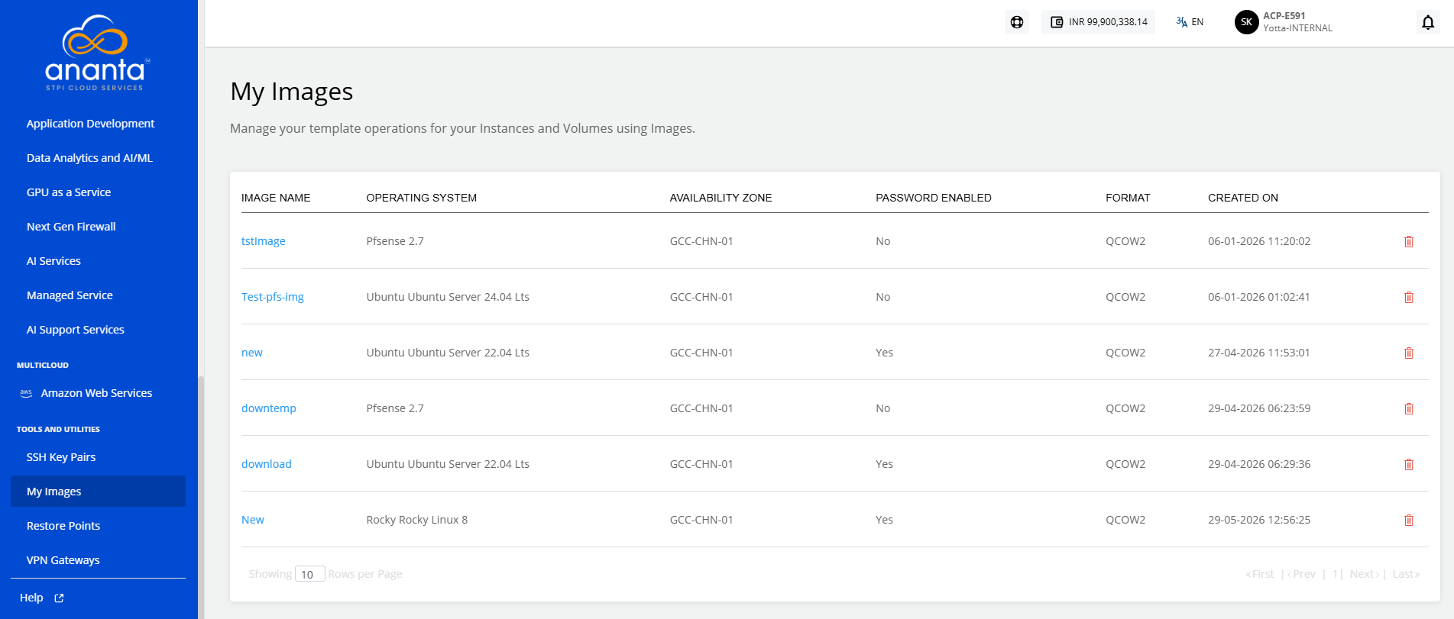The image size is (1454, 619).
Task: Remove the downtemp image via trash icon
Action: click(x=1409, y=408)
